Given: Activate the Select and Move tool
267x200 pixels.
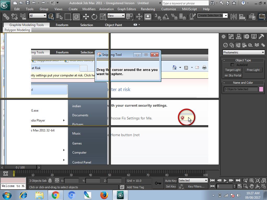Looking at the screenshot, I should (x=86, y=16).
